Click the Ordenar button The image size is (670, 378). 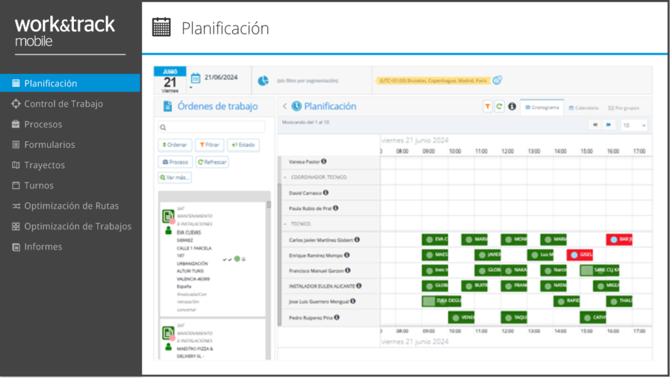click(175, 145)
